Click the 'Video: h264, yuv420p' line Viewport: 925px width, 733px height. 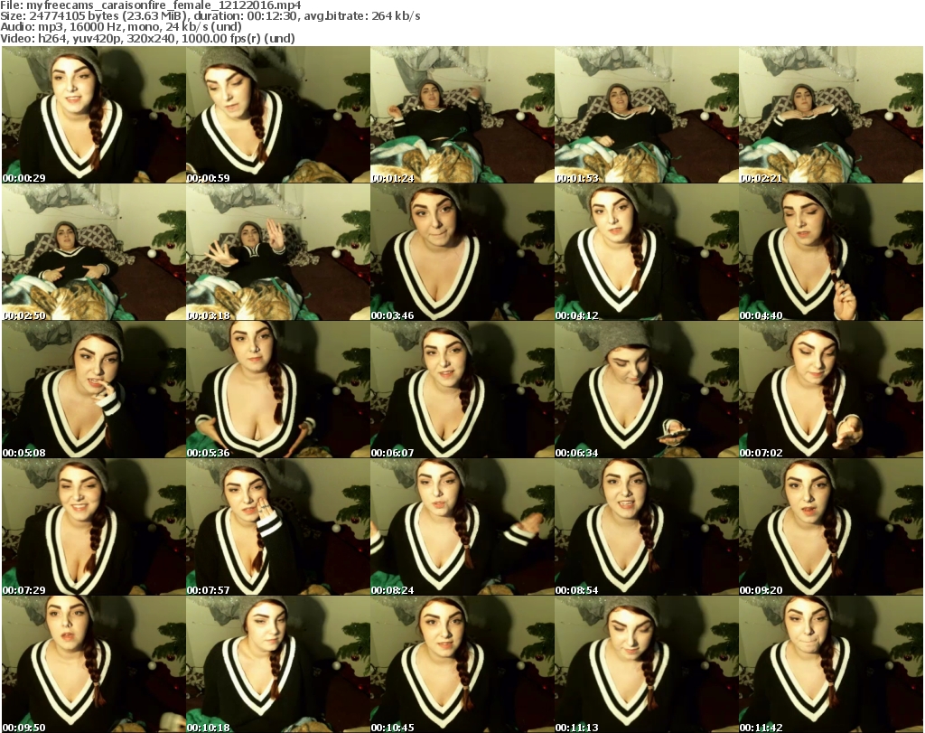(147, 38)
